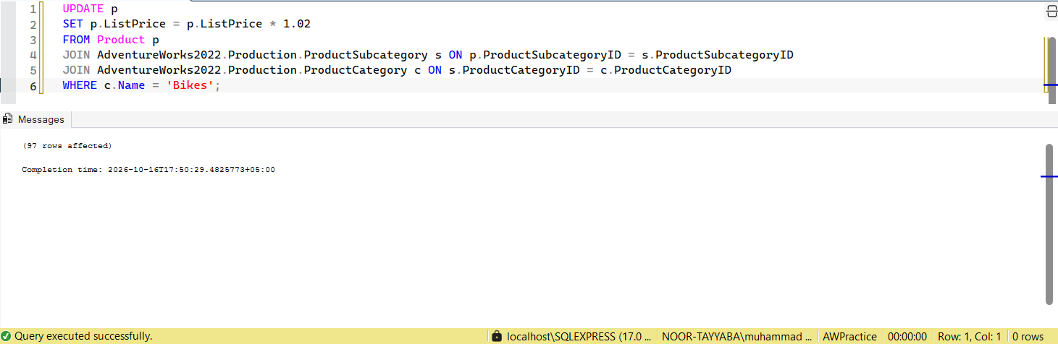Click the Row: 1, Col: 1 indicator
Image resolution: width=1058 pixels, height=344 pixels.
pos(969,336)
